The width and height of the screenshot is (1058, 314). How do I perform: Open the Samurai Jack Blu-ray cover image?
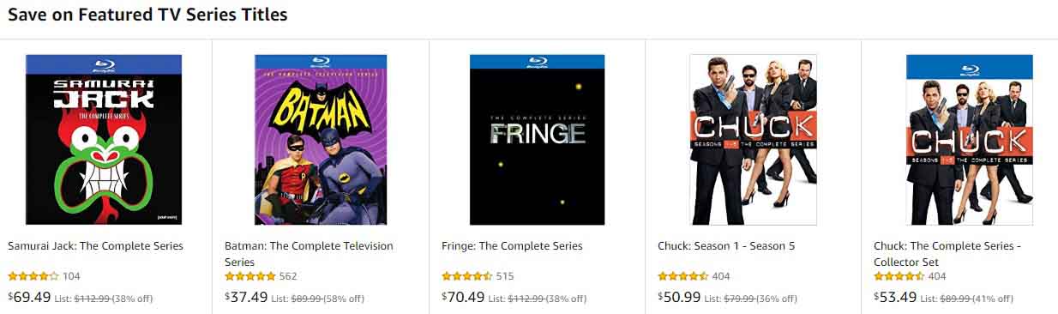tap(104, 140)
